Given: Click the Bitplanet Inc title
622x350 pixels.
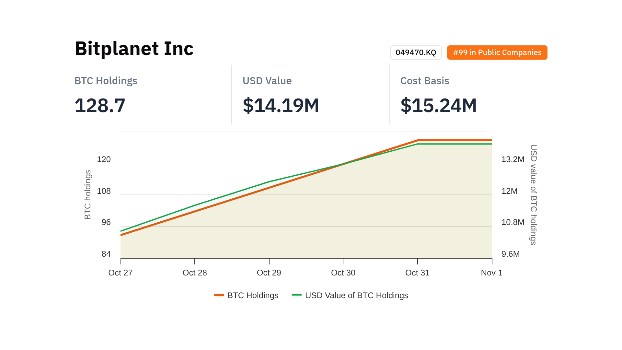Looking at the screenshot, I should point(134,49).
